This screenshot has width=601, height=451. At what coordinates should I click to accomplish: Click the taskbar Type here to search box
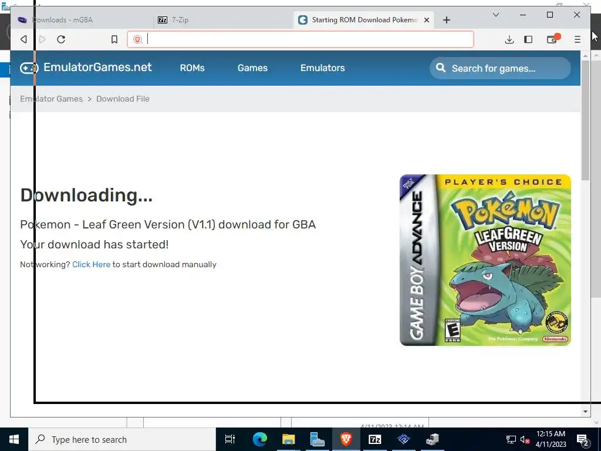click(122, 439)
